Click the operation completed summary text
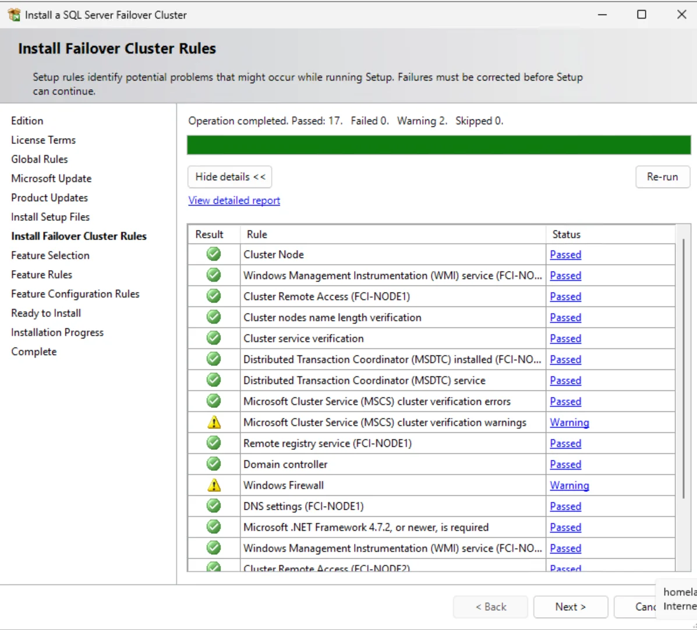This screenshot has width=697, height=630. pos(346,121)
